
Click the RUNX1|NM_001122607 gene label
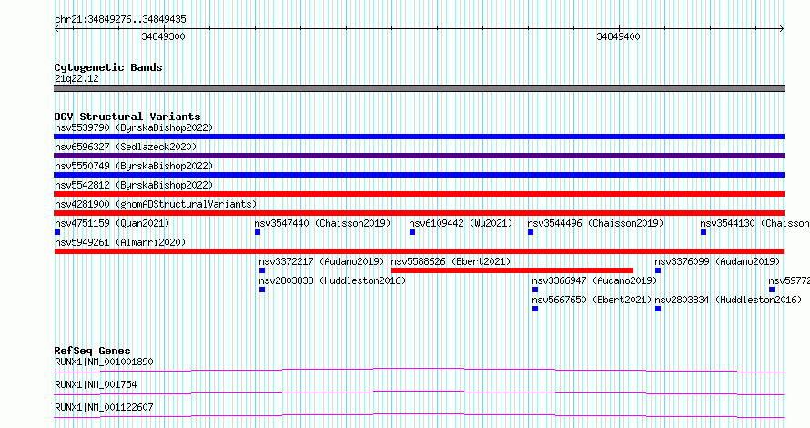[x=104, y=407]
